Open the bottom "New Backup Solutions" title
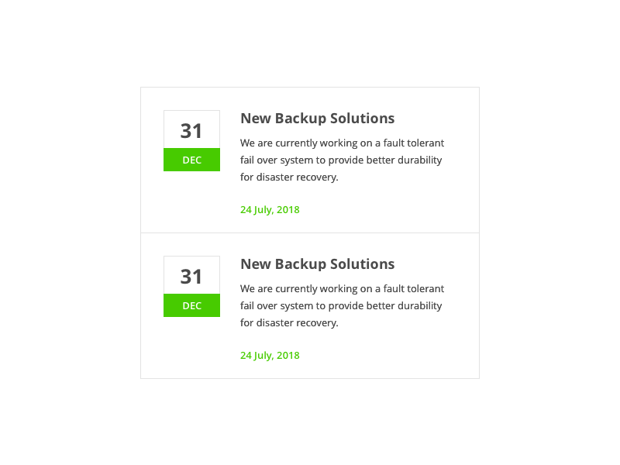The image size is (620, 465). (x=317, y=264)
